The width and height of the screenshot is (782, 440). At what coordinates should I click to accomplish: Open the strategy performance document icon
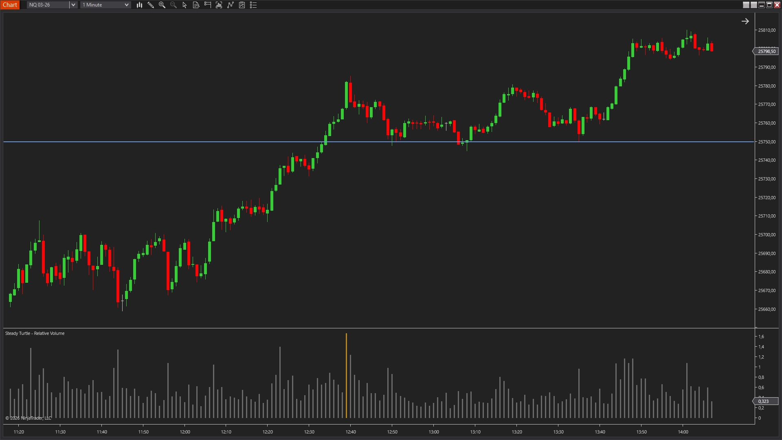[x=242, y=5]
